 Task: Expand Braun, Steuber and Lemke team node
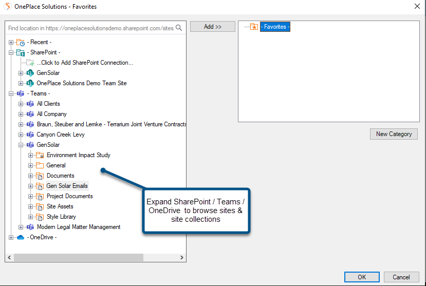click(21, 125)
